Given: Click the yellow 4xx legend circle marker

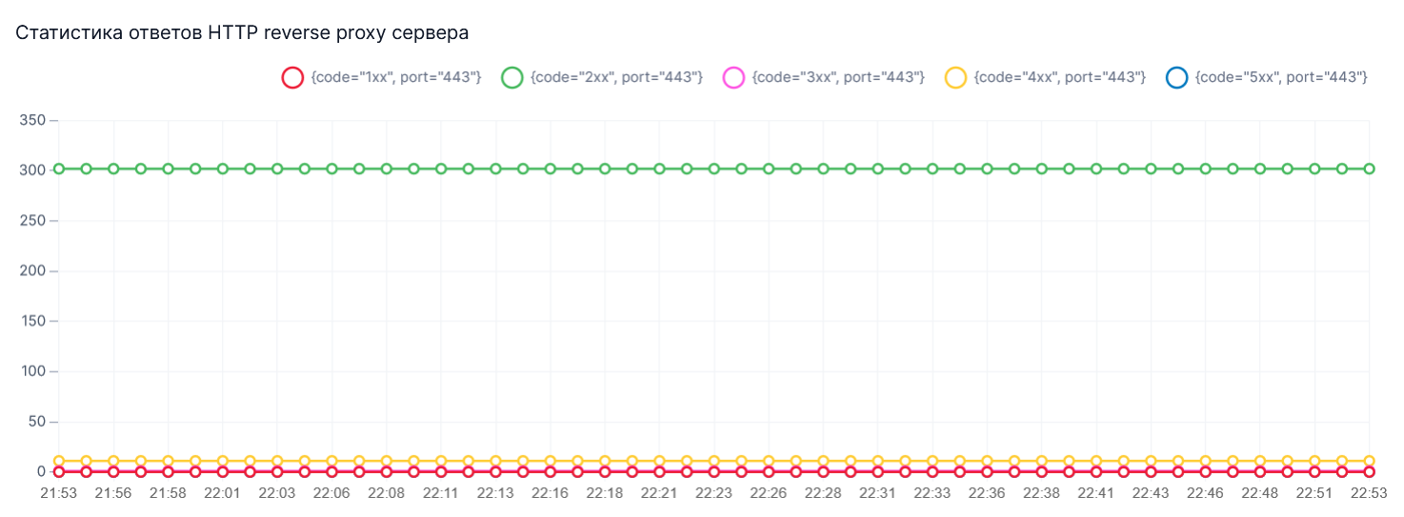Looking at the screenshot, I should click(955, 78).
